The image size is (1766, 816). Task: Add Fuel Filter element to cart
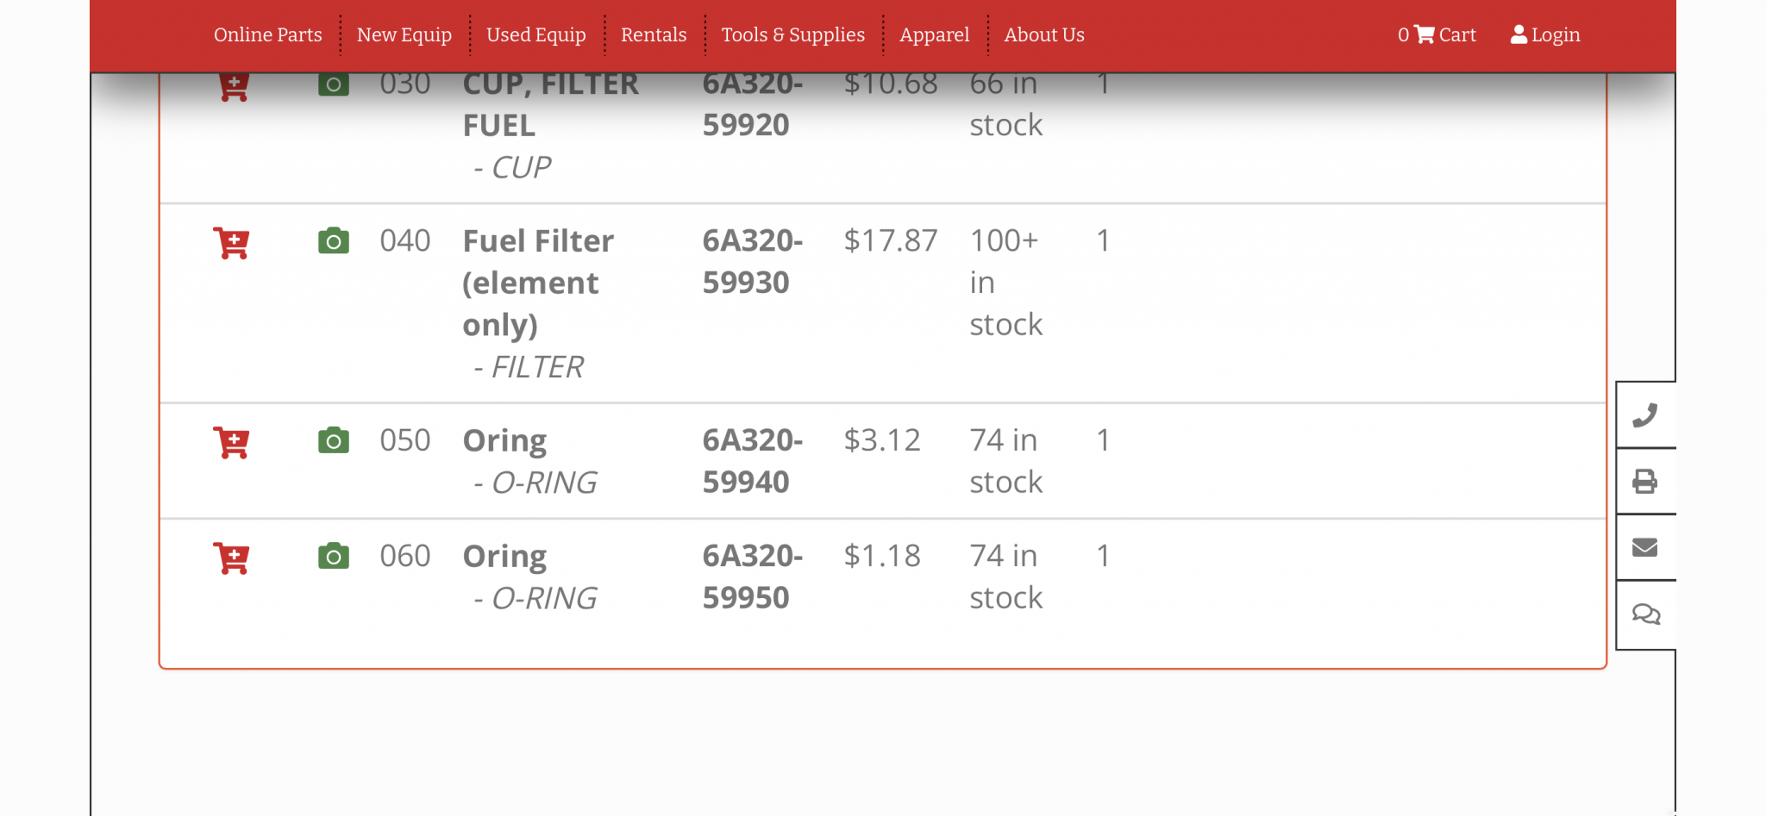(231, 243)
